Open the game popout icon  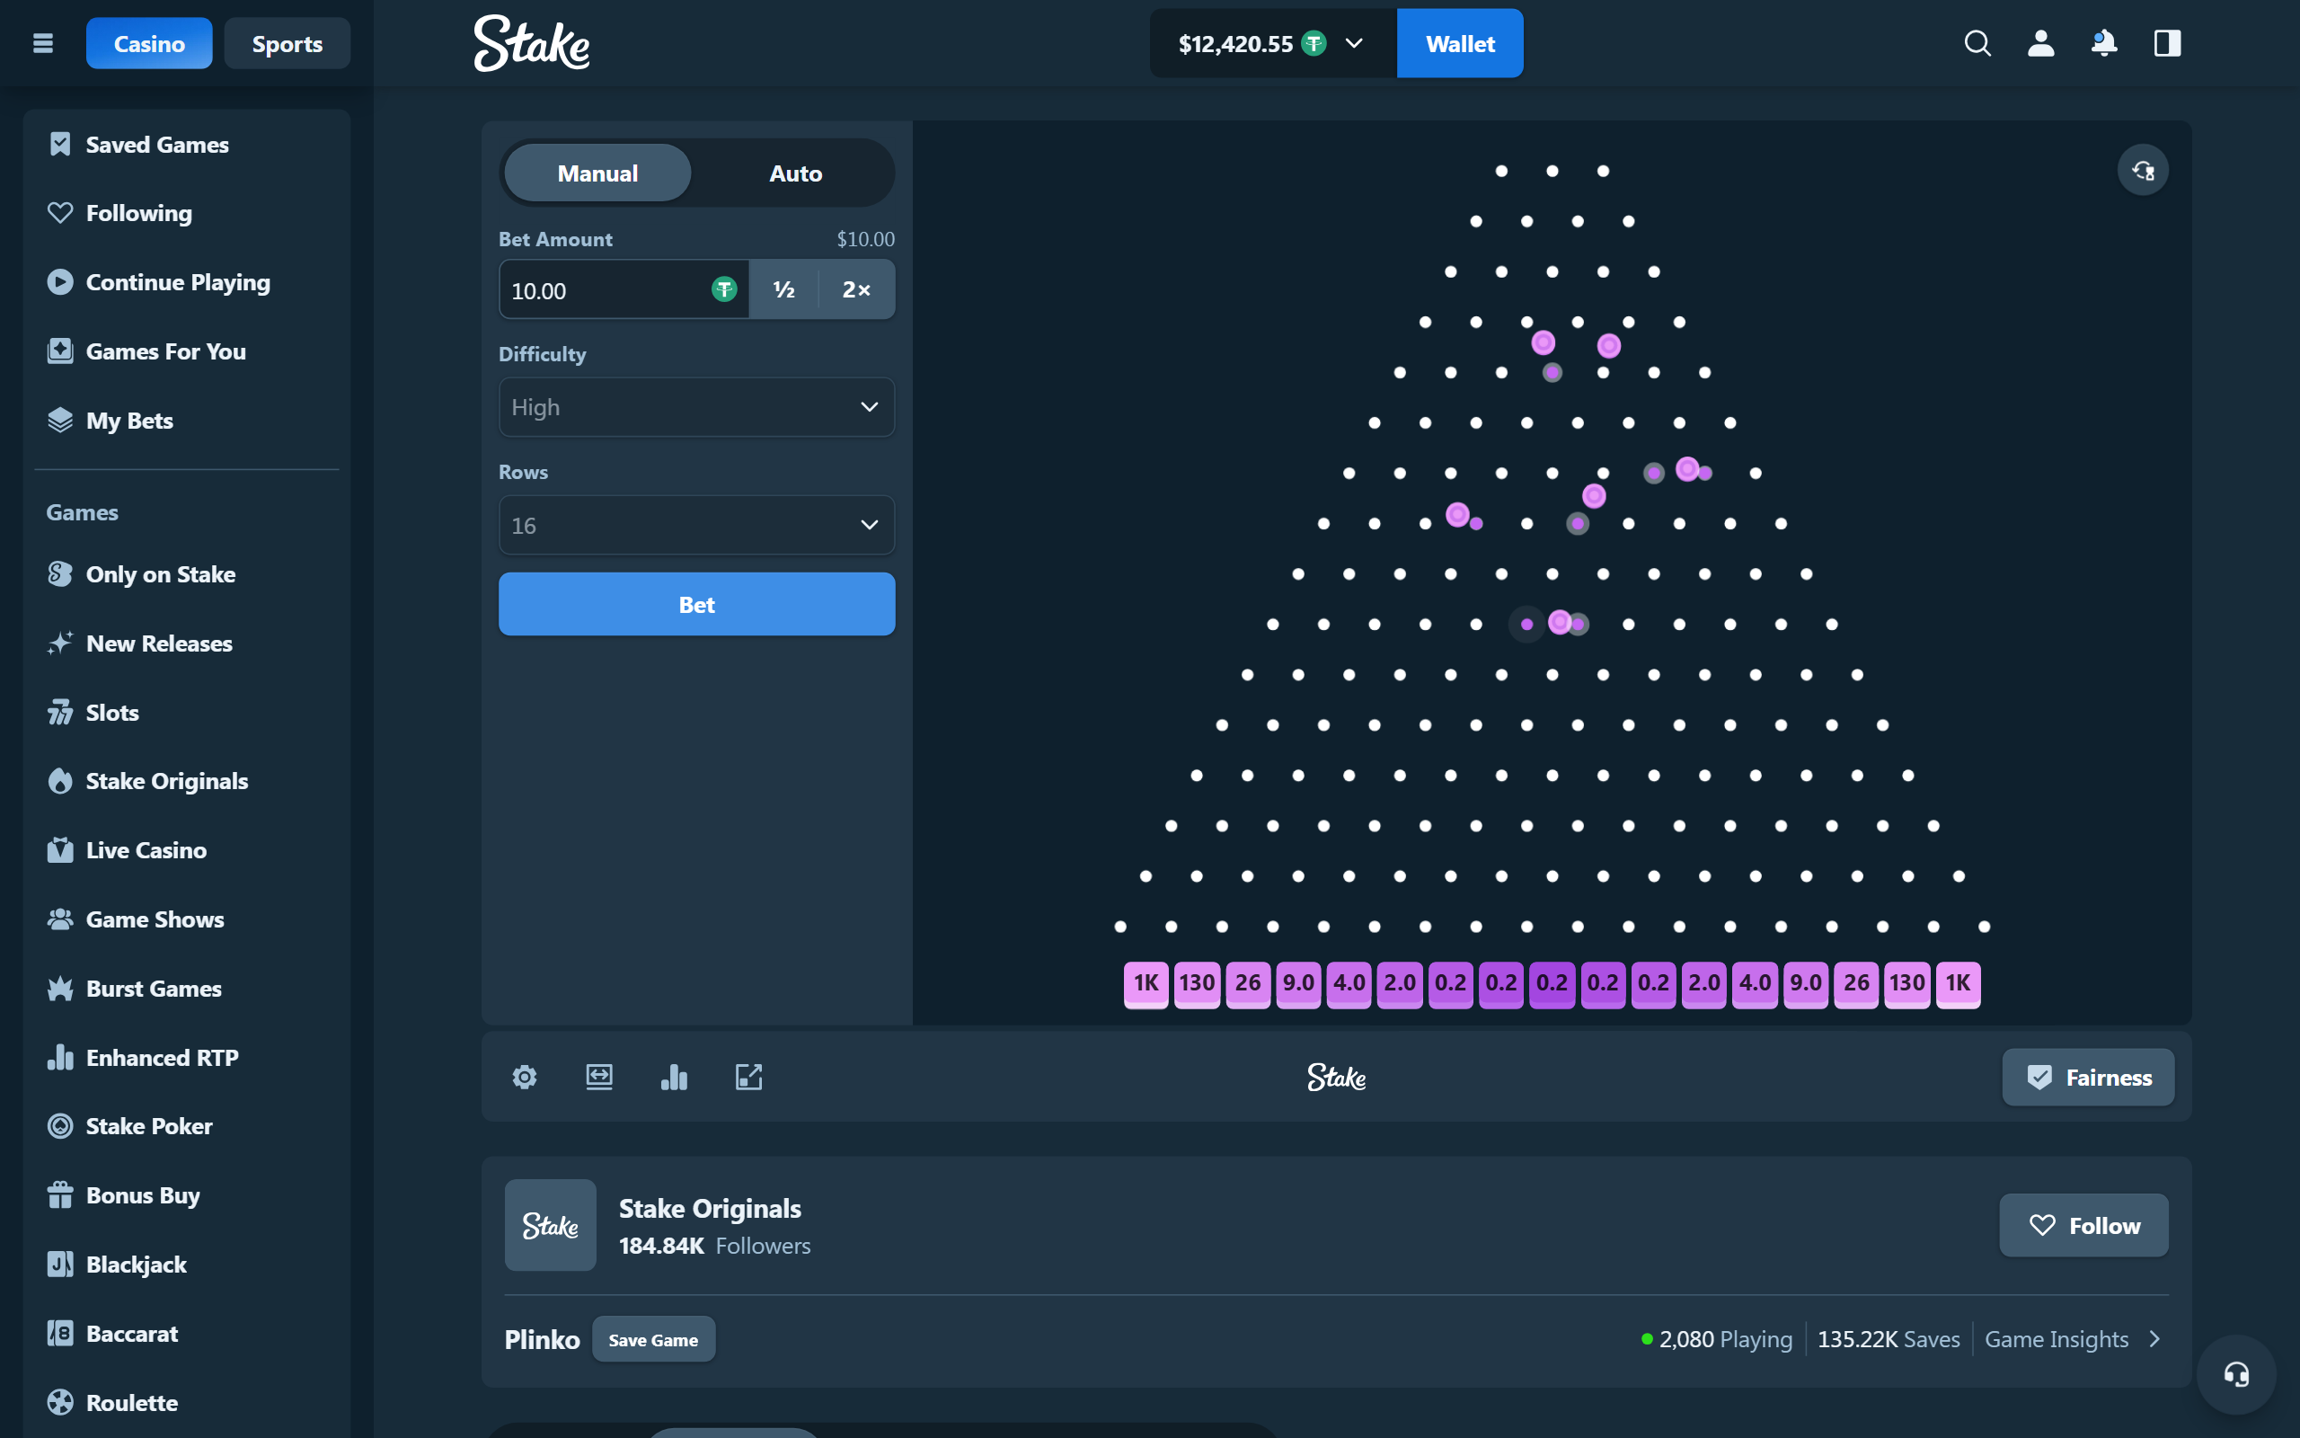(749, 1077)
